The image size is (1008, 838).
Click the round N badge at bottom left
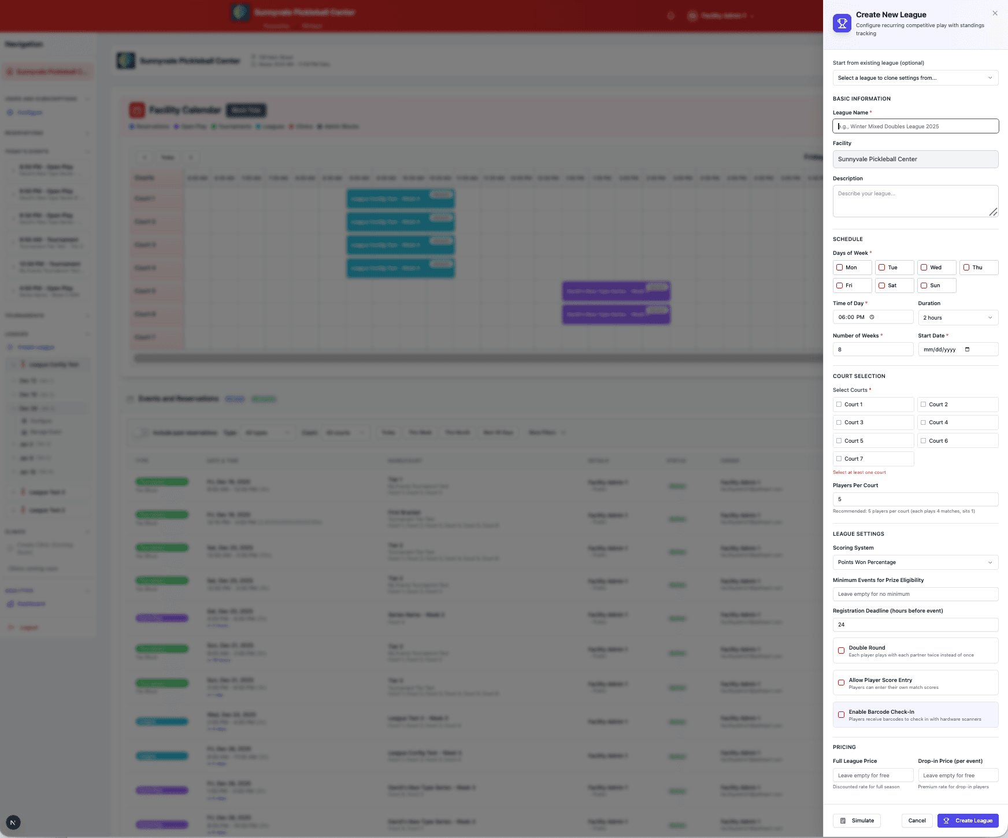[13, 822]
